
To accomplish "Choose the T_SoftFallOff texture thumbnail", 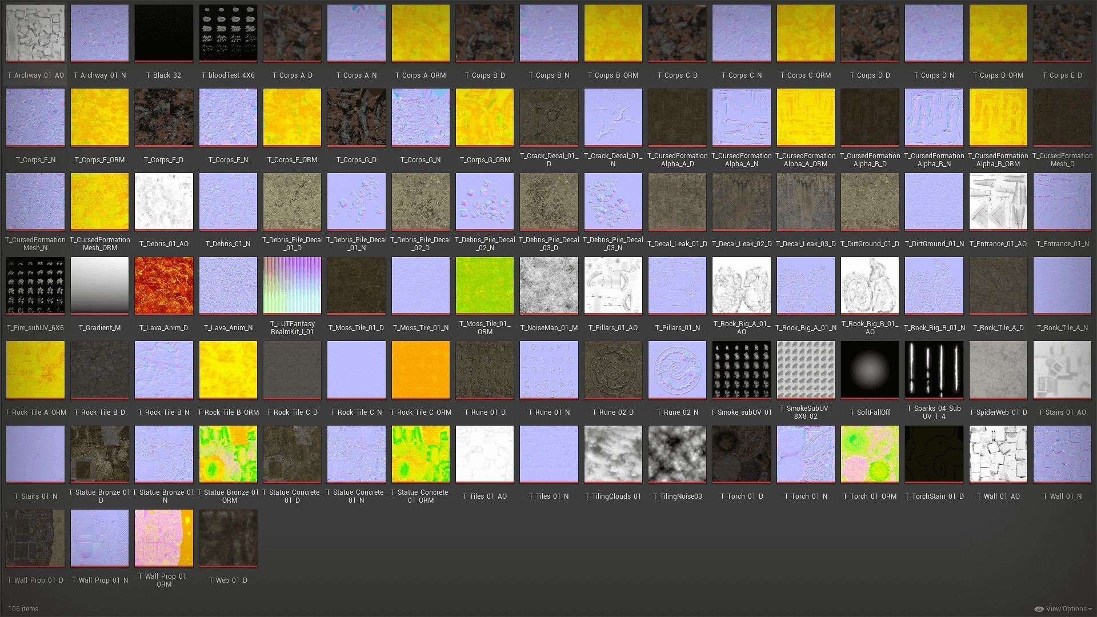I will pos(870,370).
